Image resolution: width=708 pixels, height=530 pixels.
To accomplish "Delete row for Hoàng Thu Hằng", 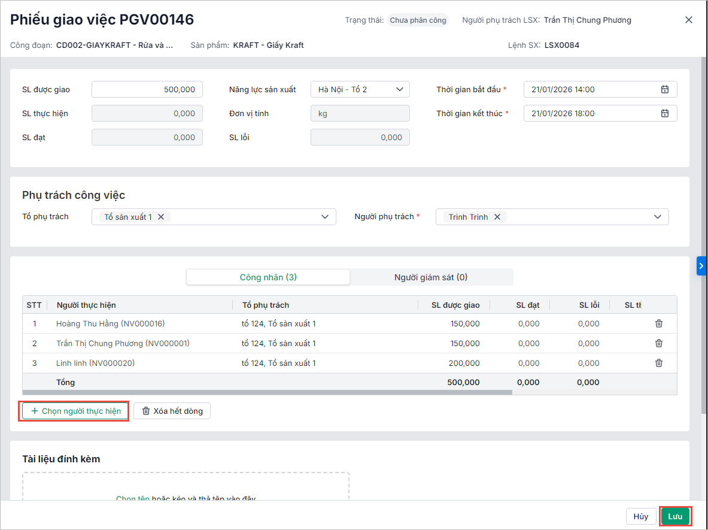I will pyautogui.click(x=659, y=323).
